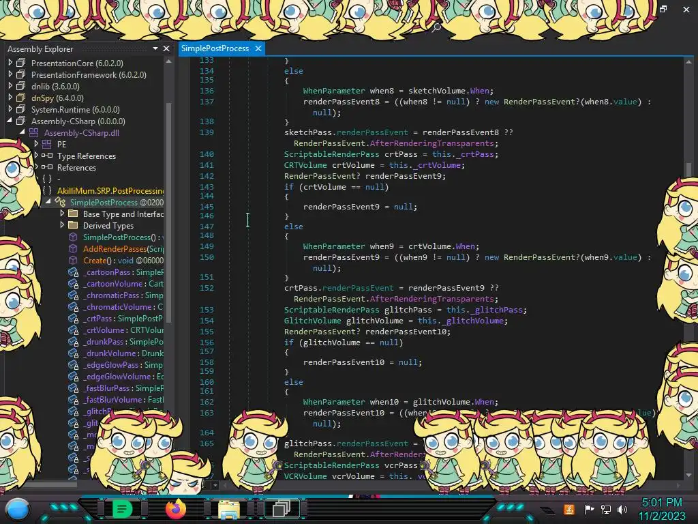Image resolution: width=698 pixels, height=524 pixels.
Task: Open Firefox from the taskbar
Action: click(x=175, y=509)
